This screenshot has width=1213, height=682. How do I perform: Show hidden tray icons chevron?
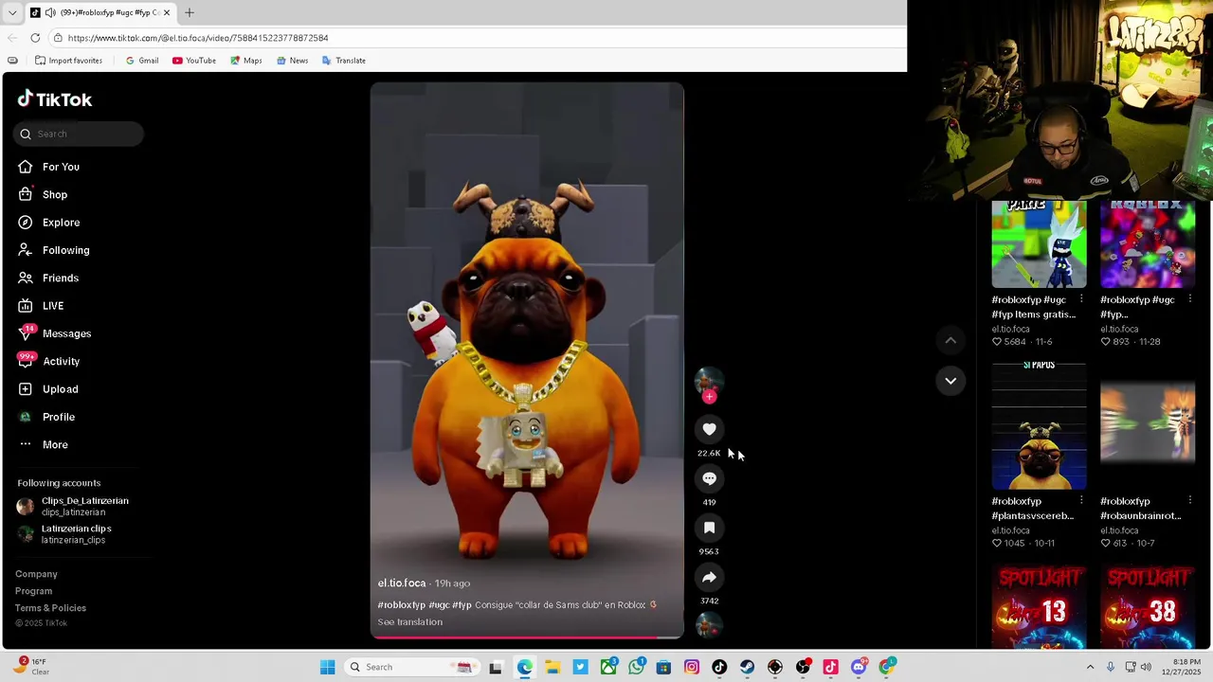click(x=1090, y=667)
